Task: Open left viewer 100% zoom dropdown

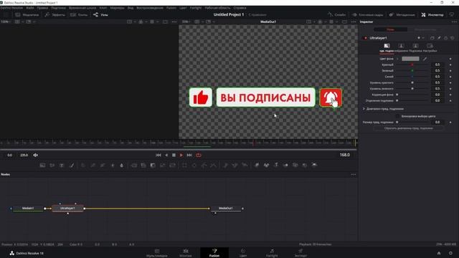Action: click(x=6, y=21)
